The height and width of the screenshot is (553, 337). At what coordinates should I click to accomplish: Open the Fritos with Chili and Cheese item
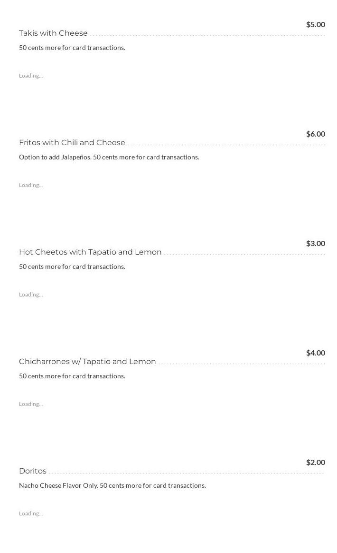pos(72,143)
